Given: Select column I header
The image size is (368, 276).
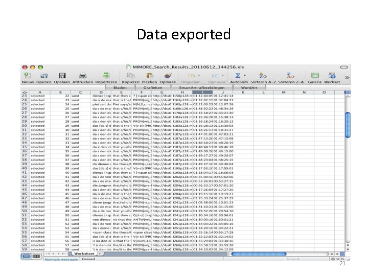Looking at the screenshot, I should point(202,92).
